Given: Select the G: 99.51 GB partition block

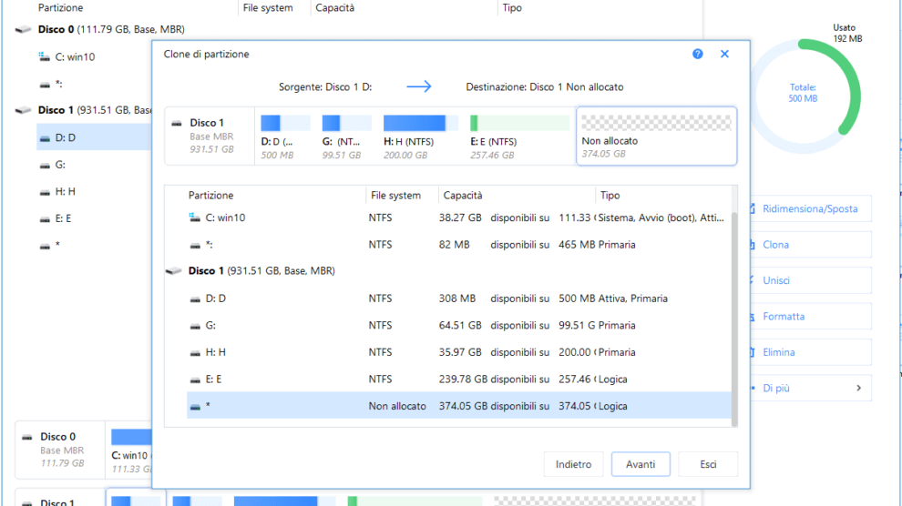Looking at the screenshot, I should pyautogui.click(x=346, y=137).
